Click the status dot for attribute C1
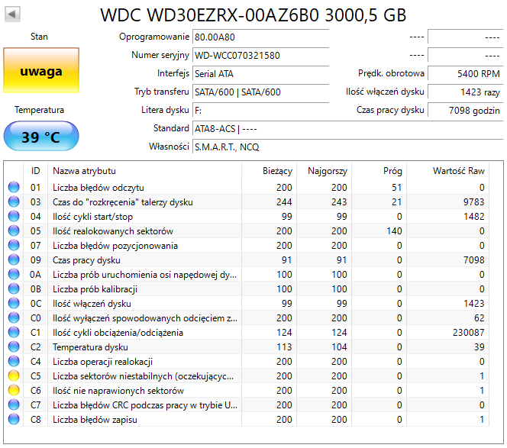Viewport: 507px width, 448px height. 14,332
